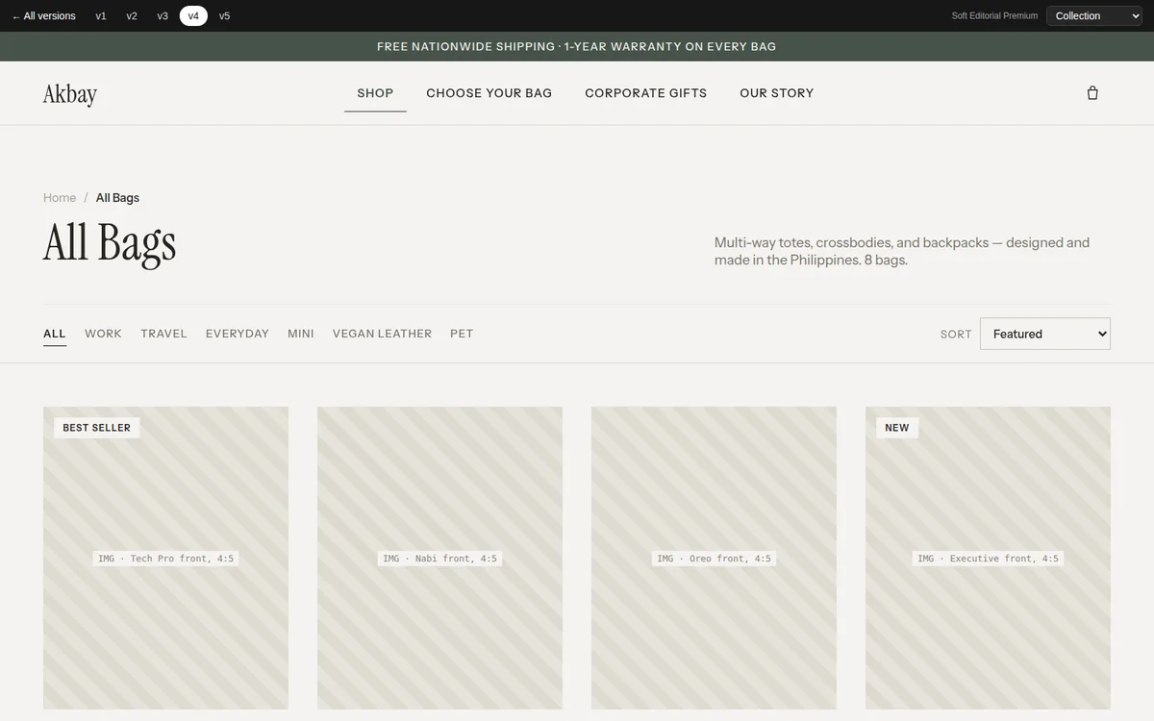Filter bags by Pet
Screen dimensions: 1154x721
coord(462,334)
